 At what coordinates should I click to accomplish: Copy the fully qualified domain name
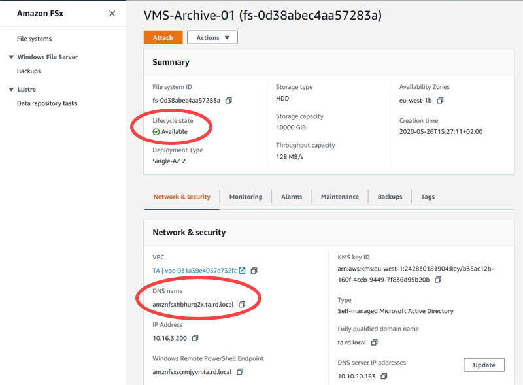coord(374,343)
